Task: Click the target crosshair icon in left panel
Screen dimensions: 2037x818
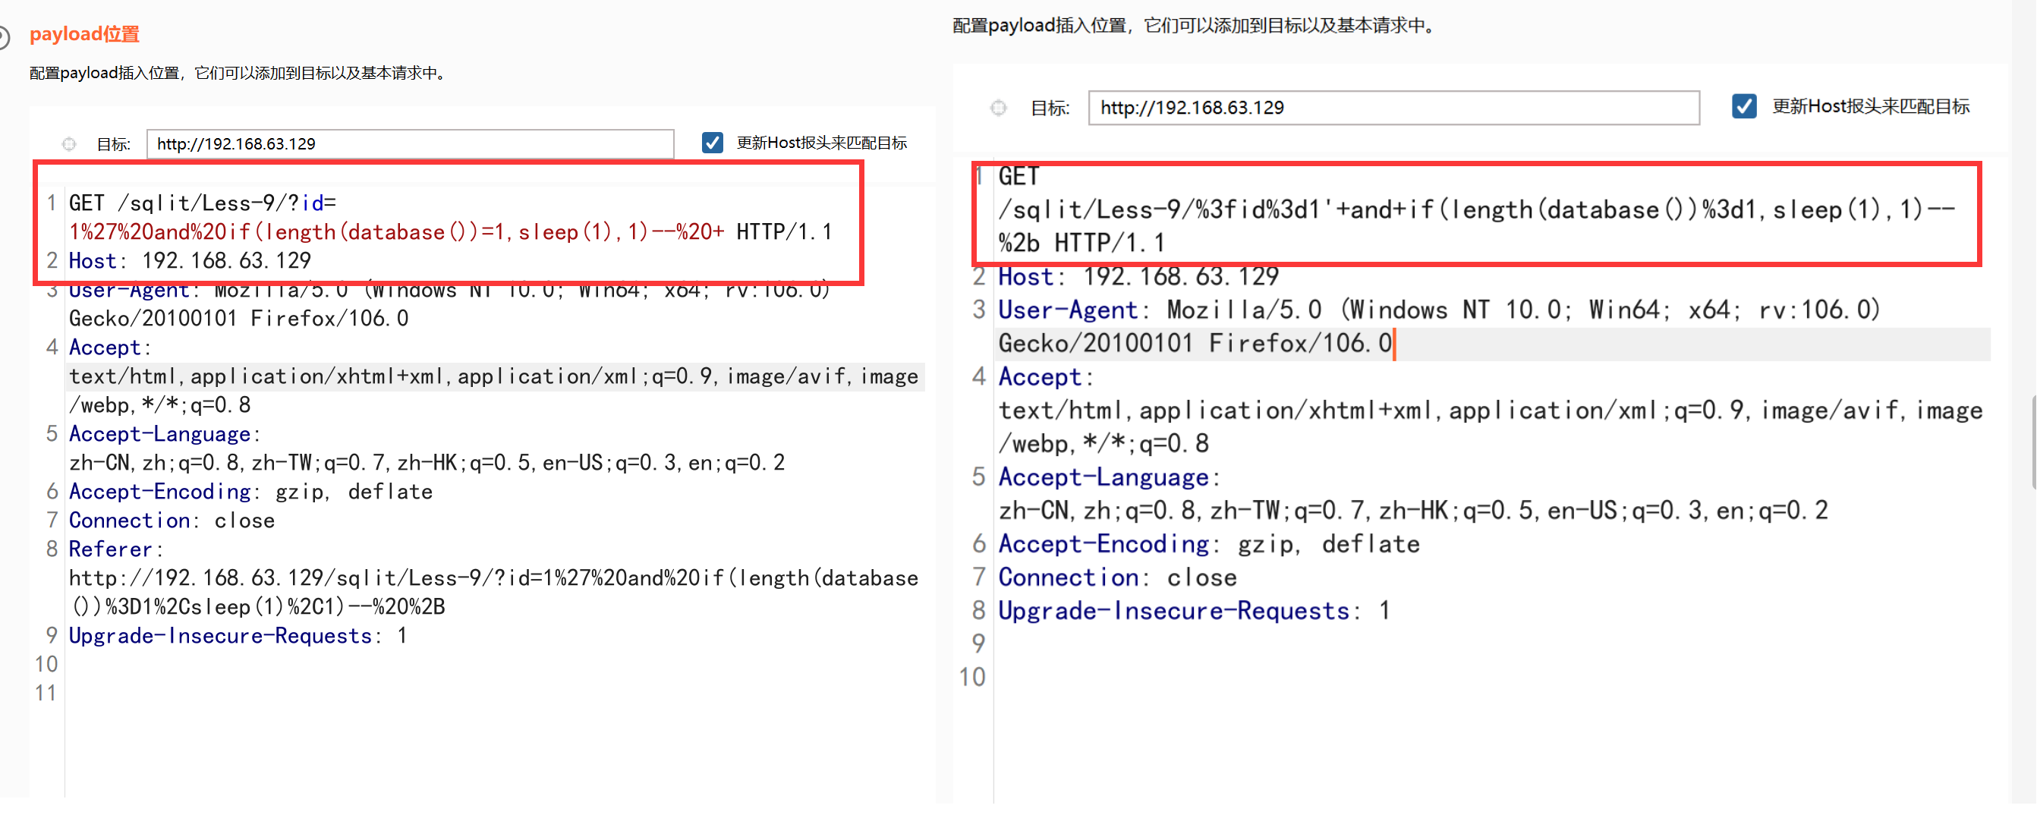Action: 69,144
